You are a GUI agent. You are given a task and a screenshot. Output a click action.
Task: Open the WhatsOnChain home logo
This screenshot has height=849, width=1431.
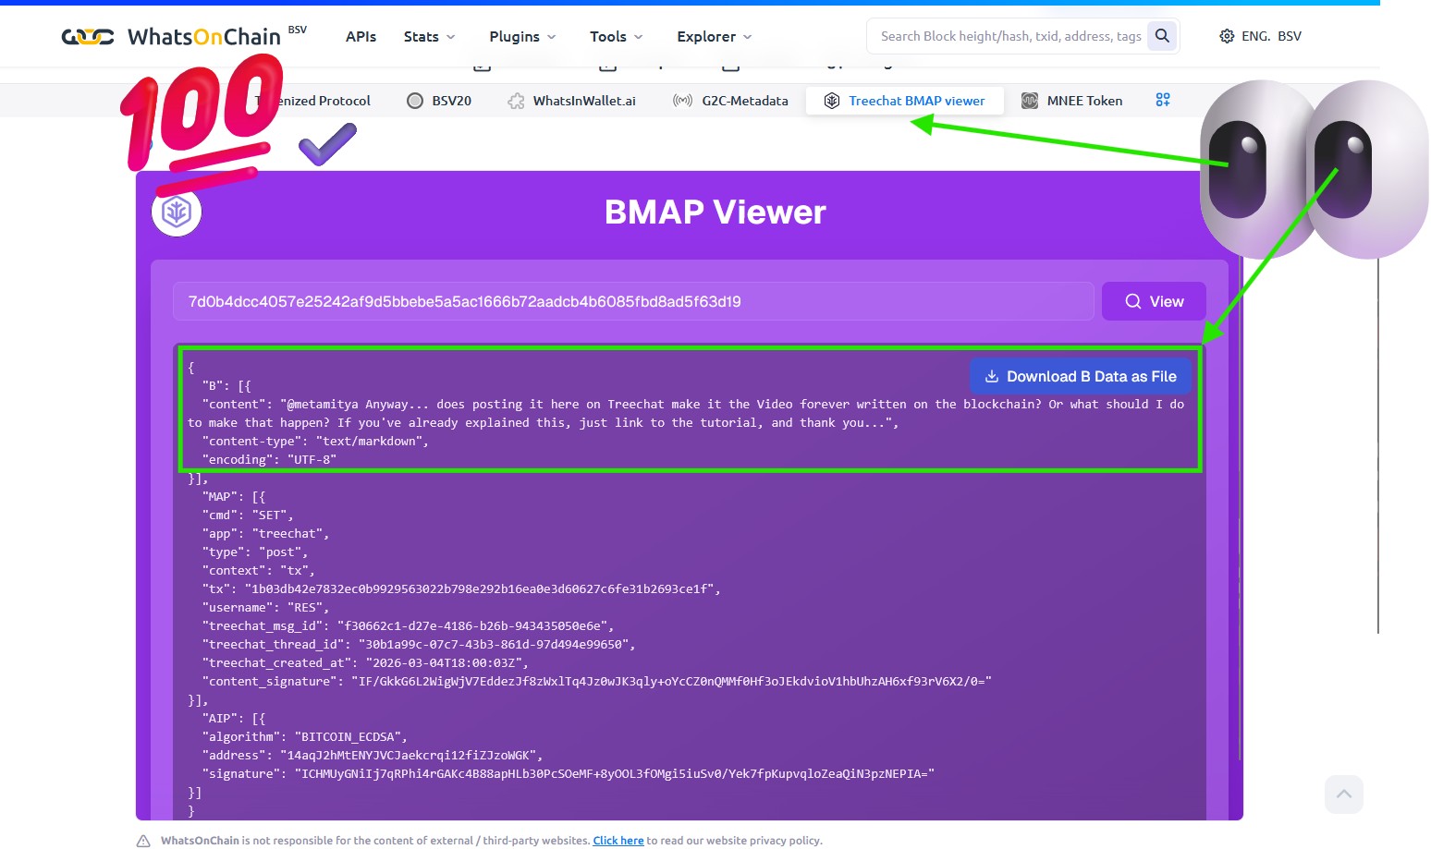pyautogui.click(x=184, y=36)
